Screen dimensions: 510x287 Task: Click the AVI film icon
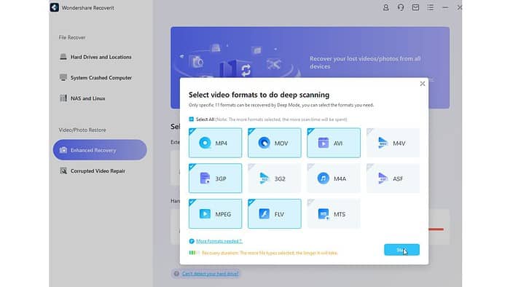pyautogui.click(x=323, y=143)
